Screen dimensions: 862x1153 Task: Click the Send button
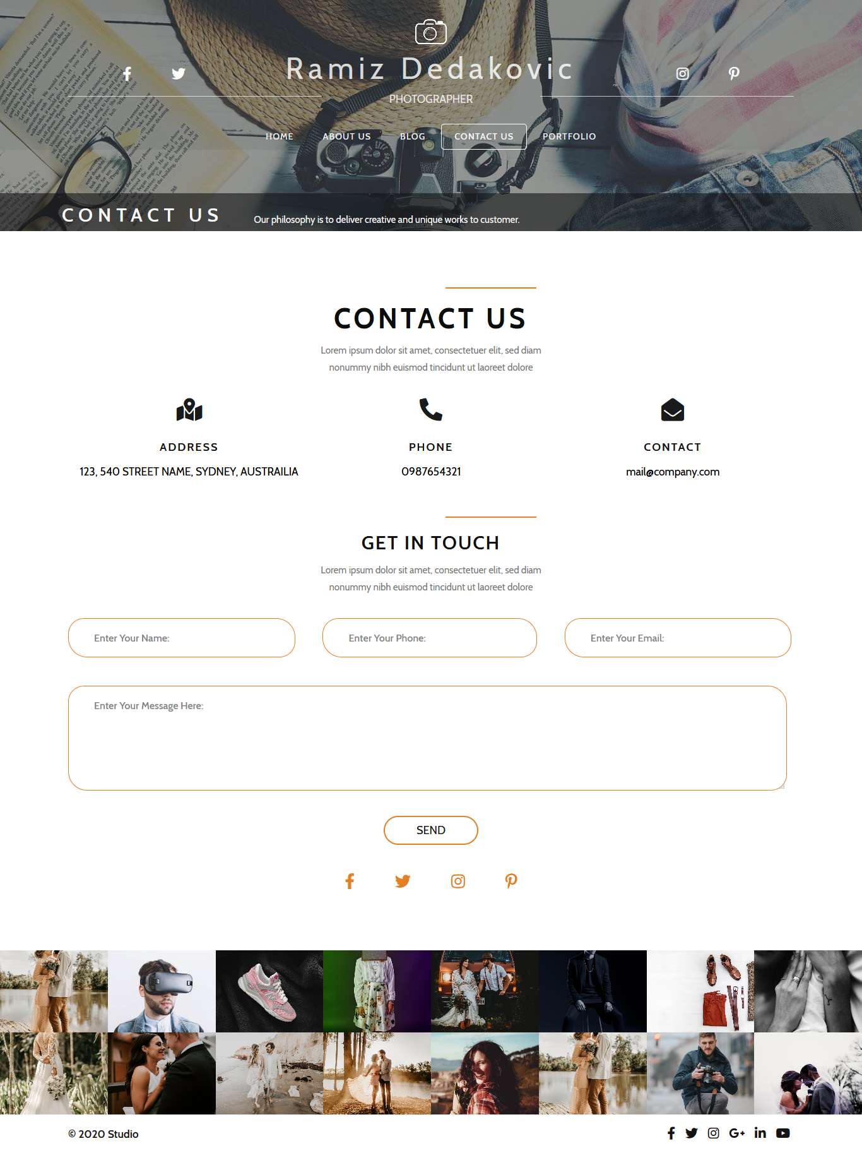[431, 830]
